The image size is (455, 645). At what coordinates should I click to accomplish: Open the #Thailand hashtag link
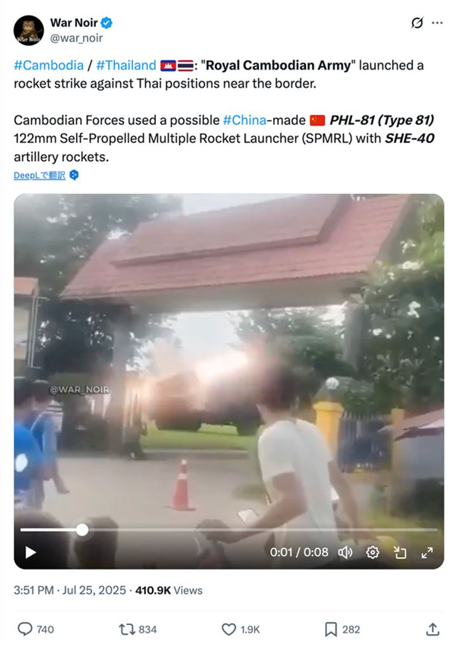[x=126, y=65]
